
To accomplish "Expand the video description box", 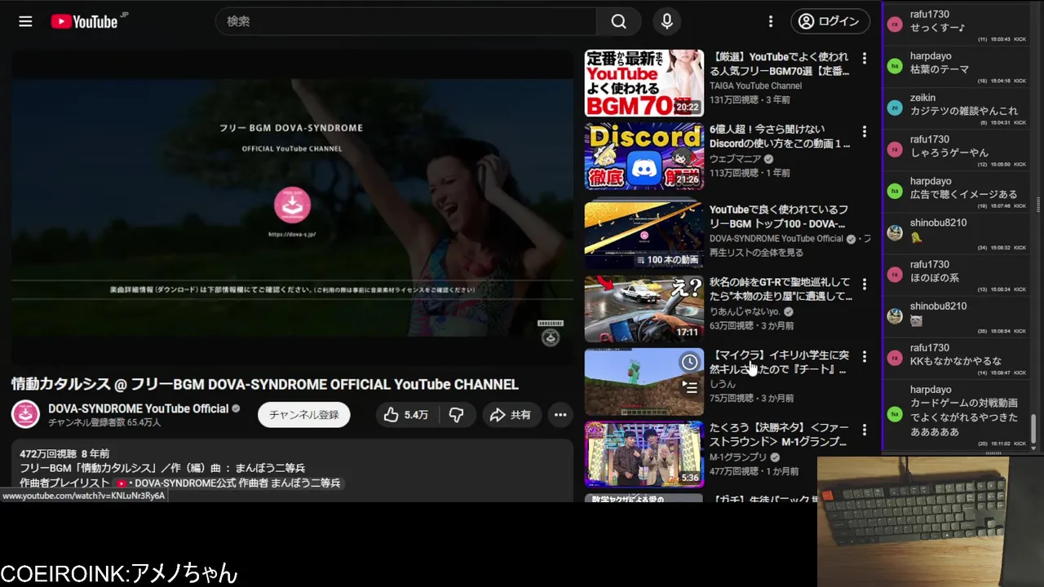I will coord(292,469).
